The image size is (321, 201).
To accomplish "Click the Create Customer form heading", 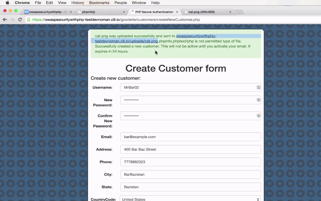I will (x=176, y=68).
